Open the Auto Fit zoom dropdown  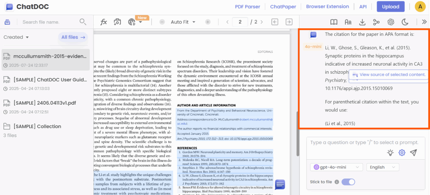tap(183, 22)
